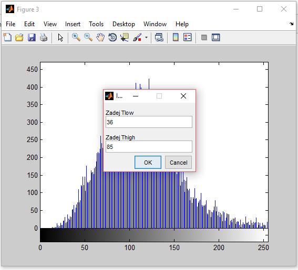Open the Tools menu
This screenshot has width=298, height=270.
pyautogui.click(x=96, y=24)
